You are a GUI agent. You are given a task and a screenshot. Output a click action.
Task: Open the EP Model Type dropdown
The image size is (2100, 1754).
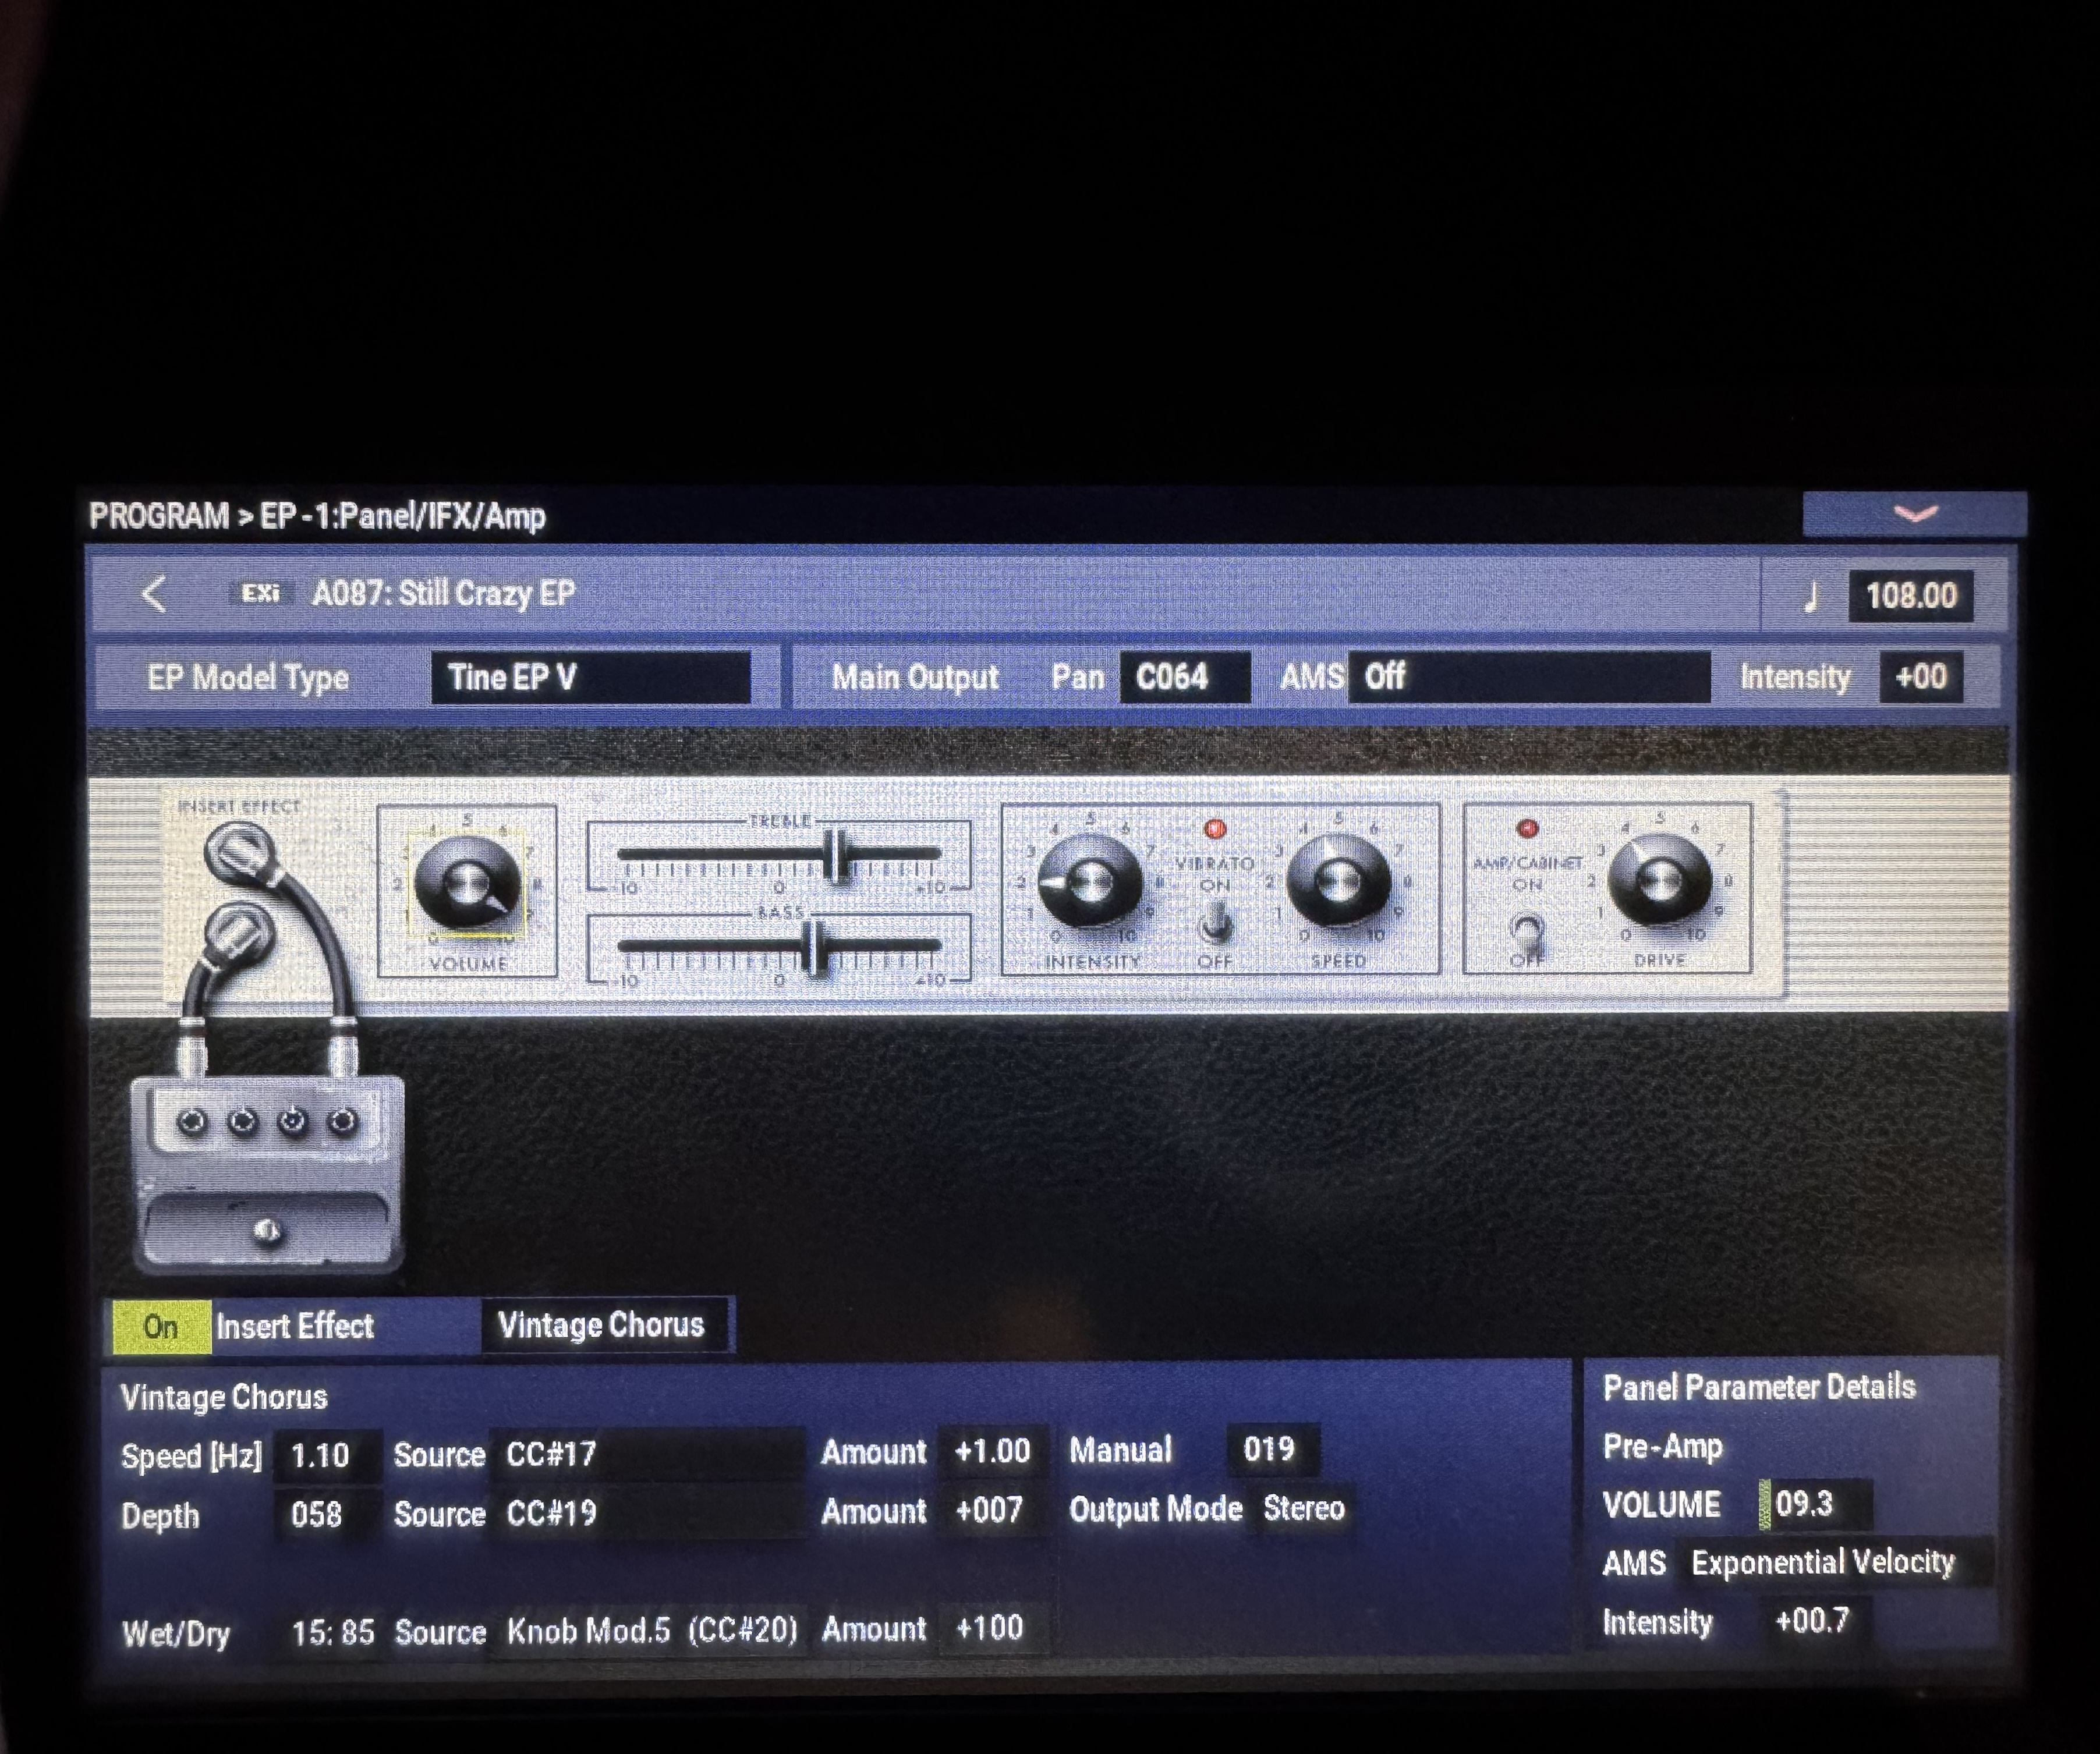590,678
